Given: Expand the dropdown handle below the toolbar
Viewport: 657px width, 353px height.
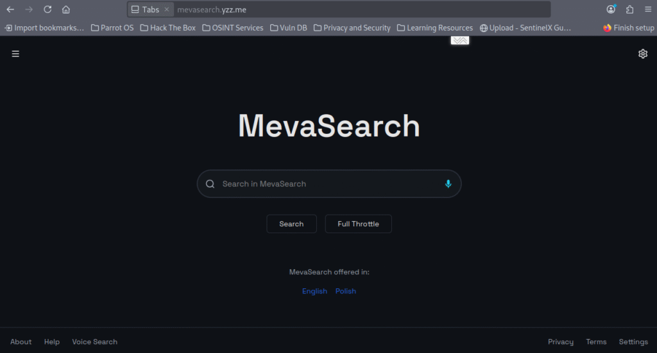Looking at the screenshot, I should pos(460,40).
